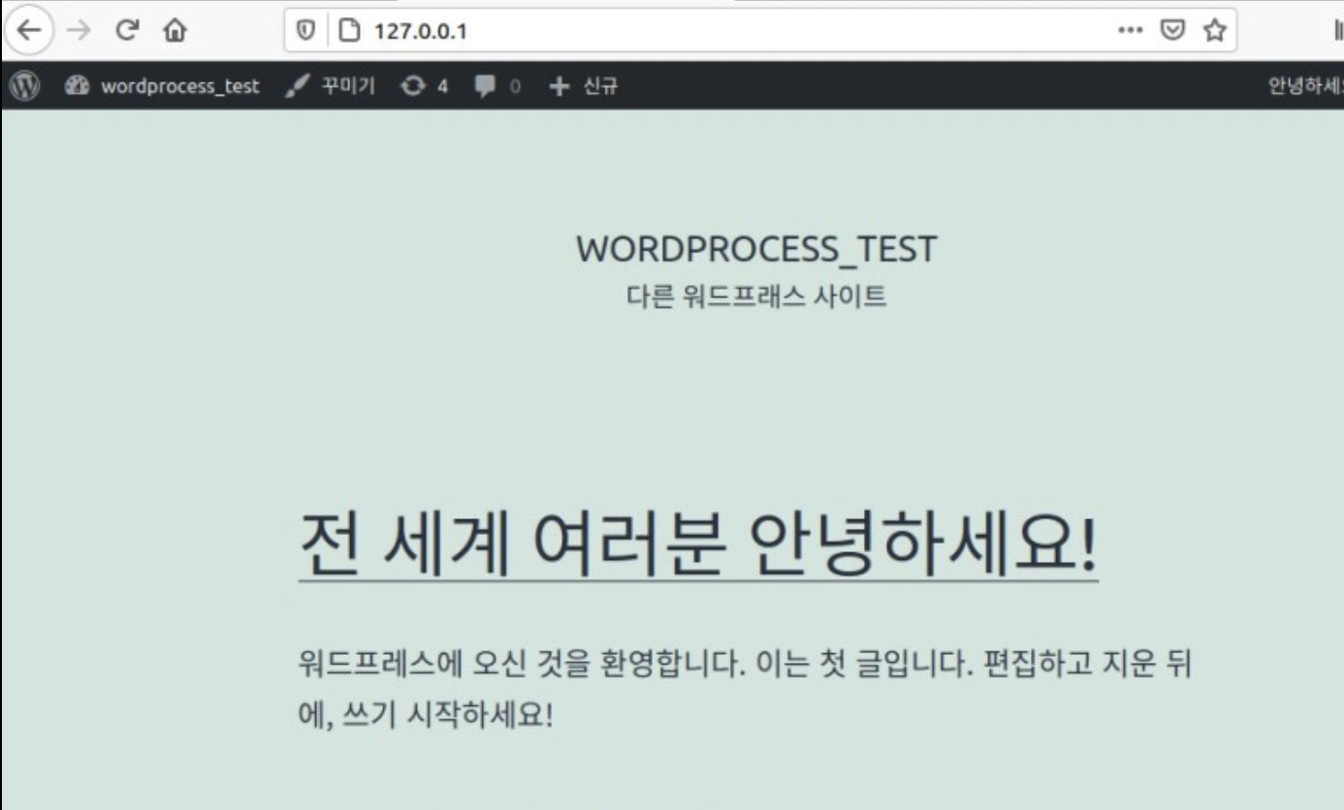Click the 다른 워드프래스 사이트 tagline
The image size is (1344, 810).
click(756, 296)
